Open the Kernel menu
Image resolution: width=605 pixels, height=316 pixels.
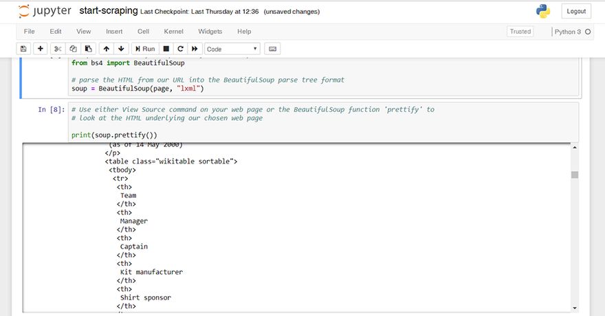coord(173,32)
